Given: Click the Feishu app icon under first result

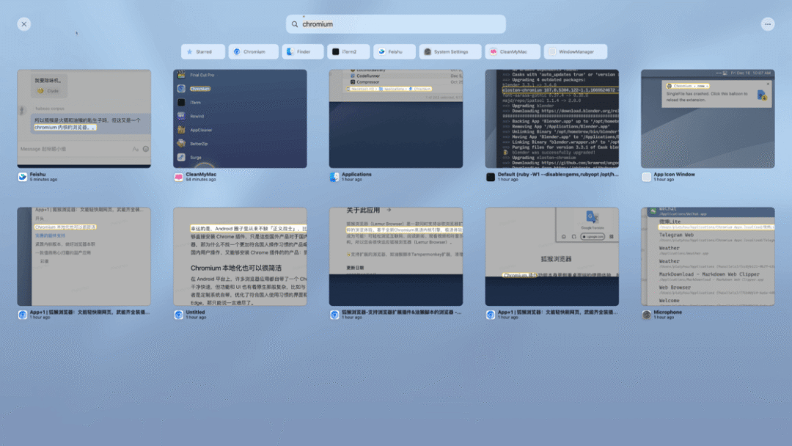Looking at the screenshot, I should coord(22,177).
